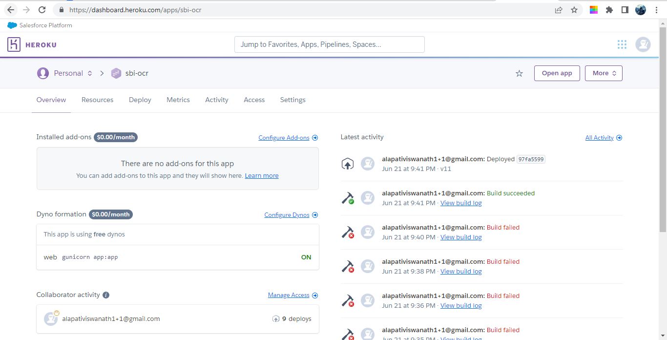Open the Metrics tab

[x=178, y=100]
